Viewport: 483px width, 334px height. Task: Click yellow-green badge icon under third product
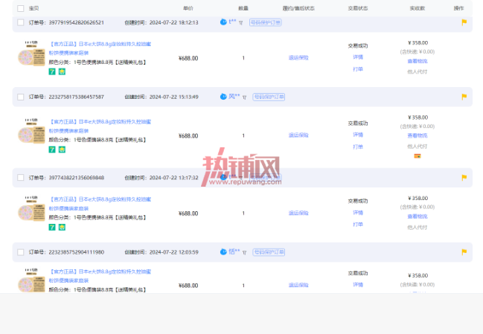tap(62, 227)
